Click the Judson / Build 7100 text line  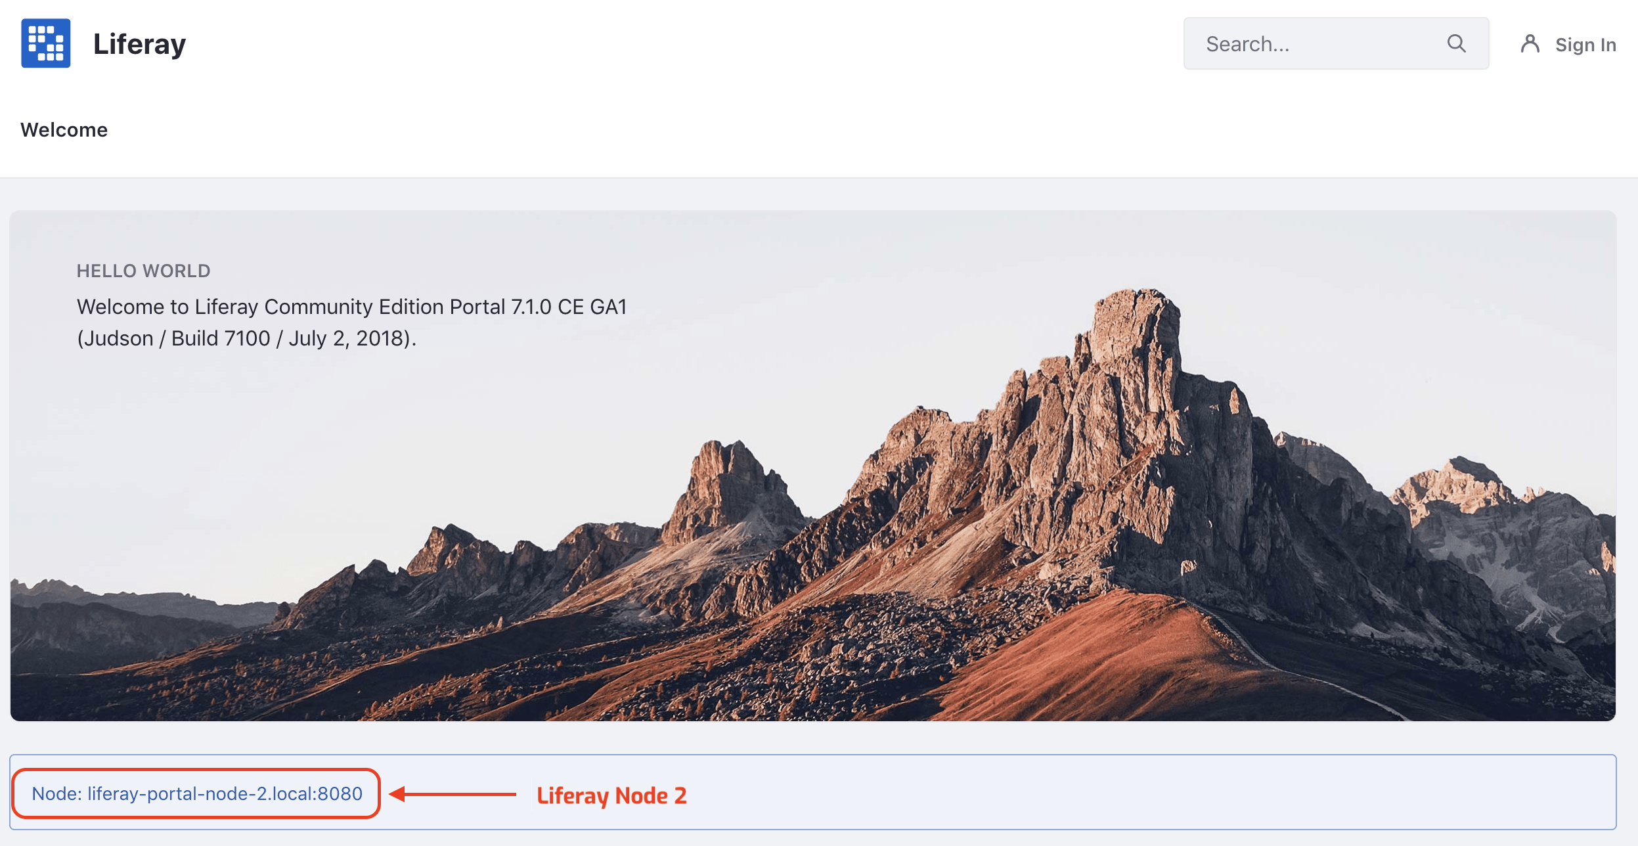[x=247, y=338]
